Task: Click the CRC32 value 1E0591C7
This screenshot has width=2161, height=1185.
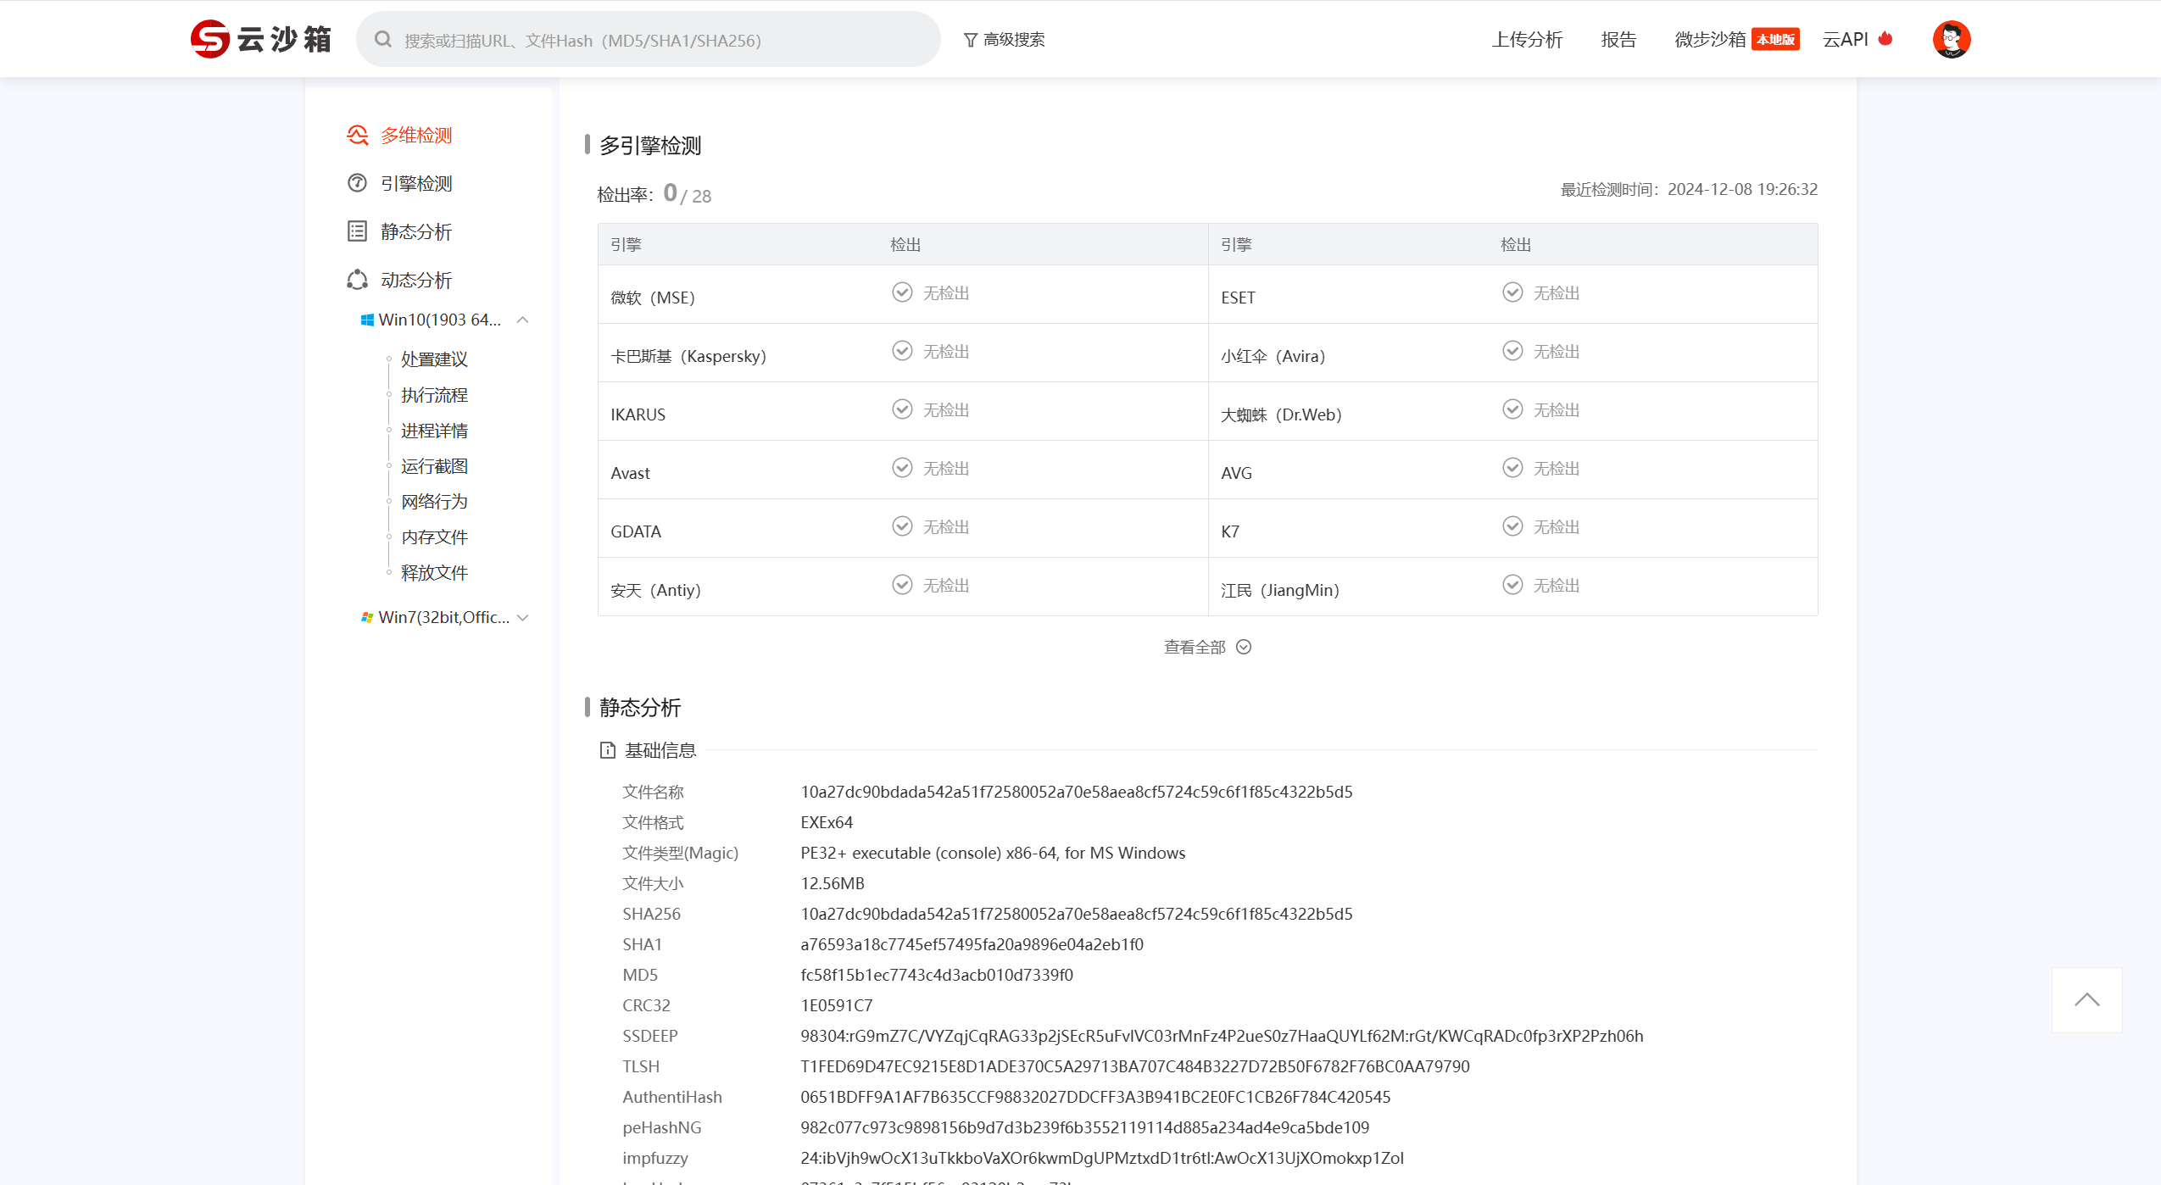Action: pos(836,1006)
